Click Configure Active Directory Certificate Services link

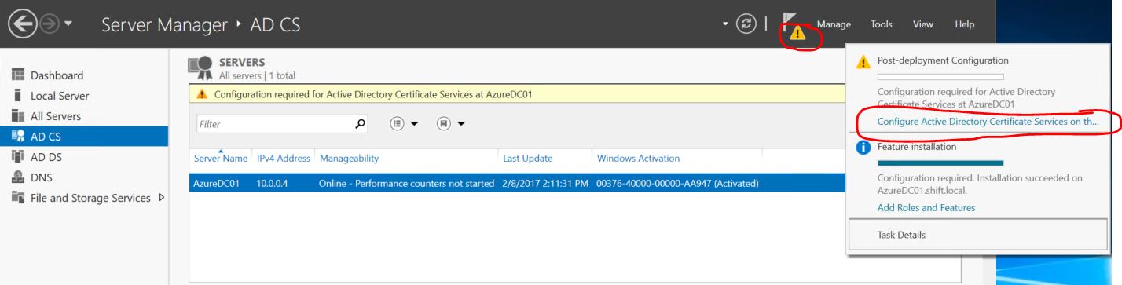click(x=988, y=122)
